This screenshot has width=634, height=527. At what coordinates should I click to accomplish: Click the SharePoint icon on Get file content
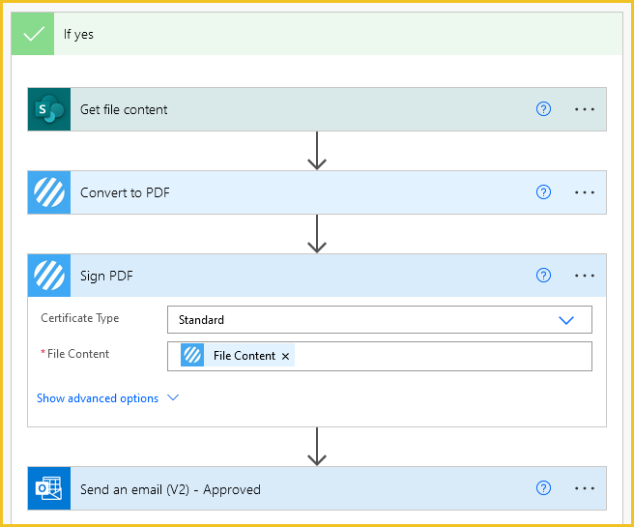click(49, 109)
